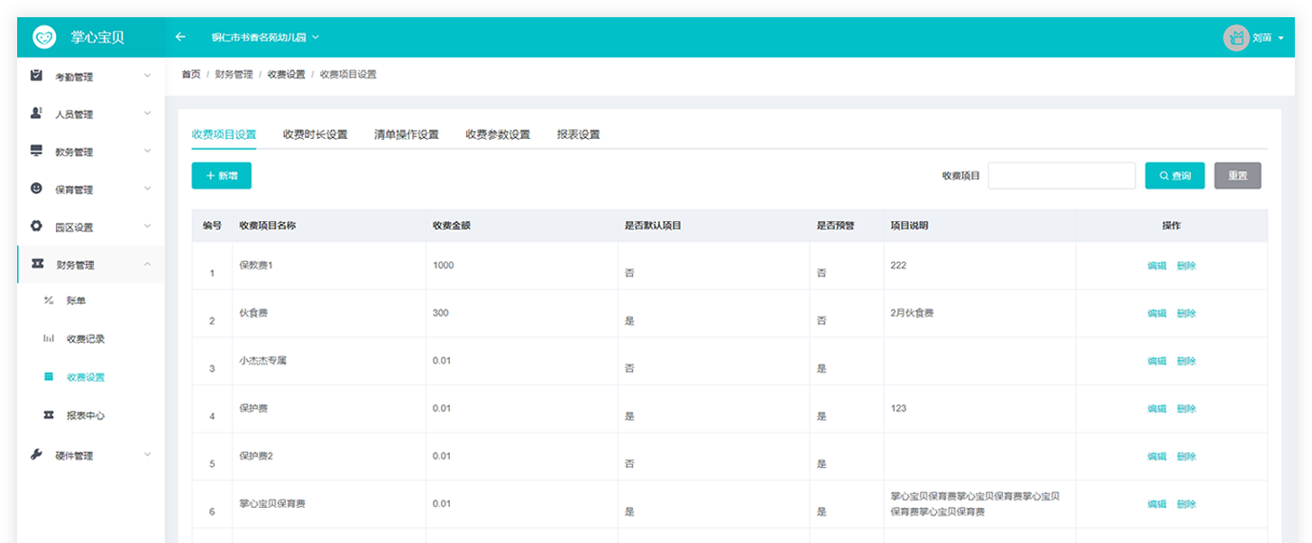Click the 收费项目 search input field
The height and width of the screenshot is (543, 1312).
point(1061,176)
